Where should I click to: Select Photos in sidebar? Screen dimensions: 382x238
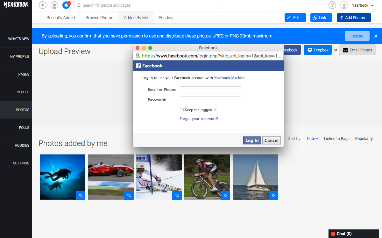(16, 110)
